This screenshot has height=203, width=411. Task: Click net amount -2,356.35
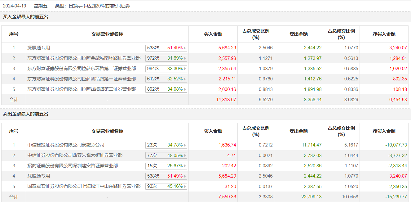click(397, 186)
